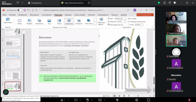
Task: Open PowerPoint search magnifier
Action: 128,10
